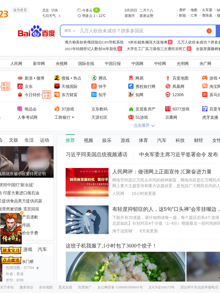Open the JD 京东 icon
This screenshot has width=220, height=293.
tap(20, 86)
